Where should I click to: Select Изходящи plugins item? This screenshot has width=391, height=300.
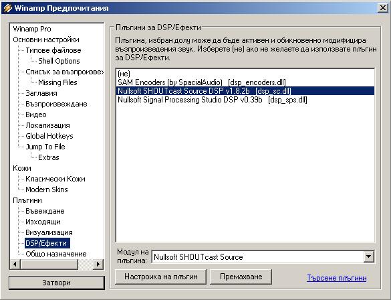coord(43,222)
